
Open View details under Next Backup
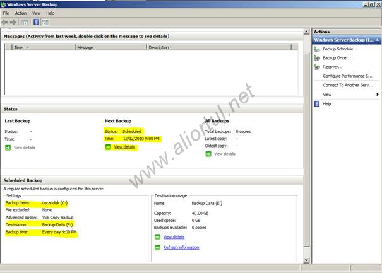pyautogui.click(x=124, y=147)
